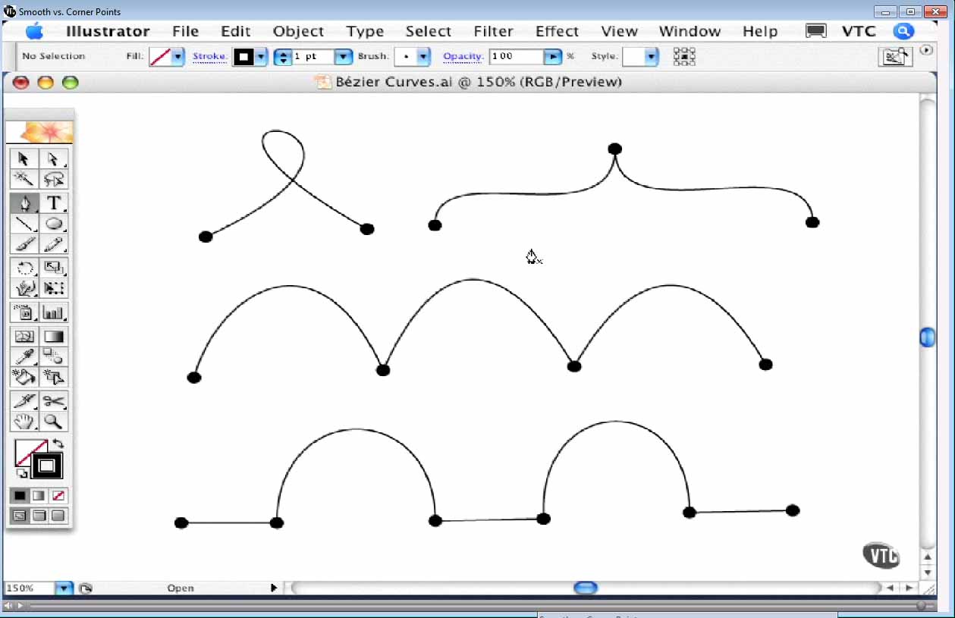The image size is (955, 618).
Task: Choose the Magic Wand tool
Action: click(24, 179)
